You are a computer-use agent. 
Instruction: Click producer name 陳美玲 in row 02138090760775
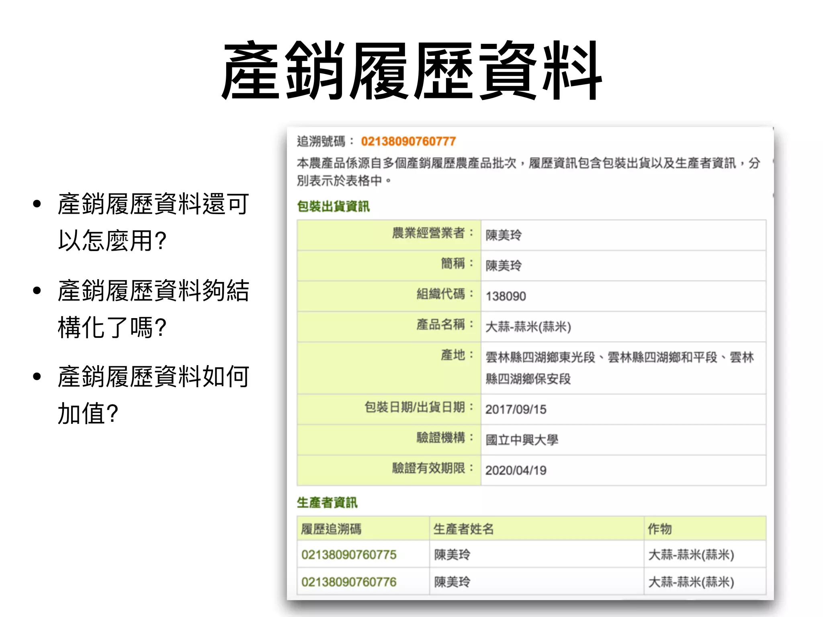point(452,555)
